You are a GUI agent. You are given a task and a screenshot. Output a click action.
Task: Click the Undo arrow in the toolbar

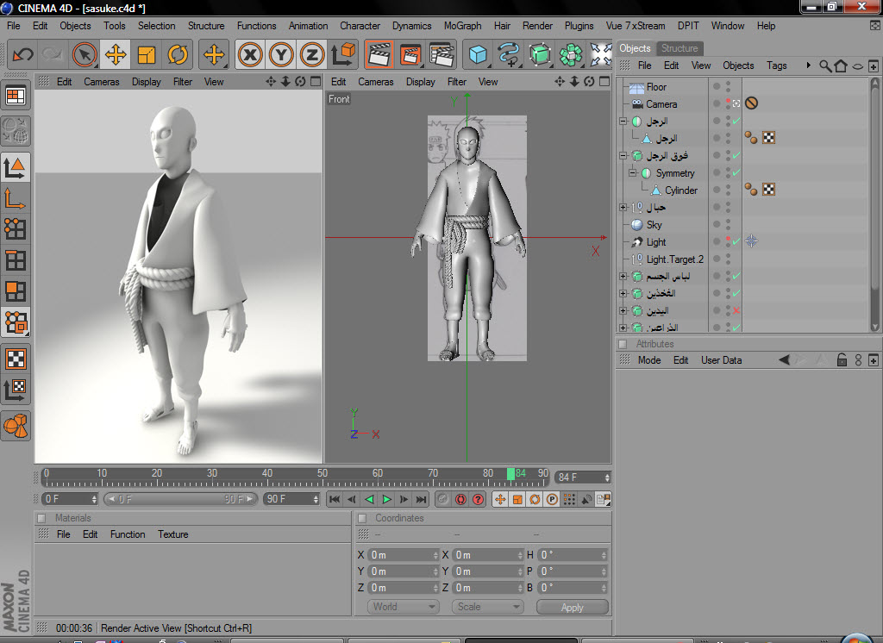tap(23, 54)
